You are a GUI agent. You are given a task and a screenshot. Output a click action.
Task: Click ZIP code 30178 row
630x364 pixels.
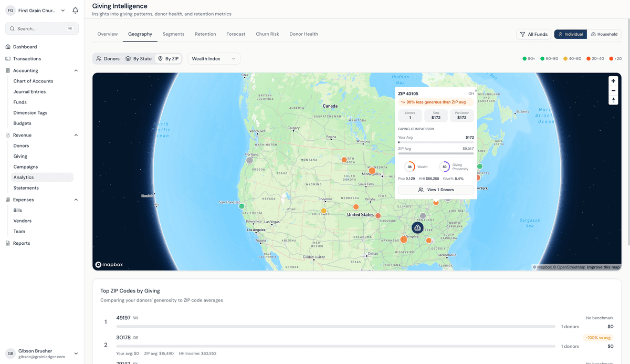click(x=357, y=345)
